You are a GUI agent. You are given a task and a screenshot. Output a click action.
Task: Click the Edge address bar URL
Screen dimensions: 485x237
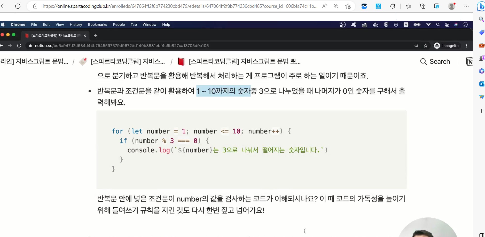[x=180, y=6]
